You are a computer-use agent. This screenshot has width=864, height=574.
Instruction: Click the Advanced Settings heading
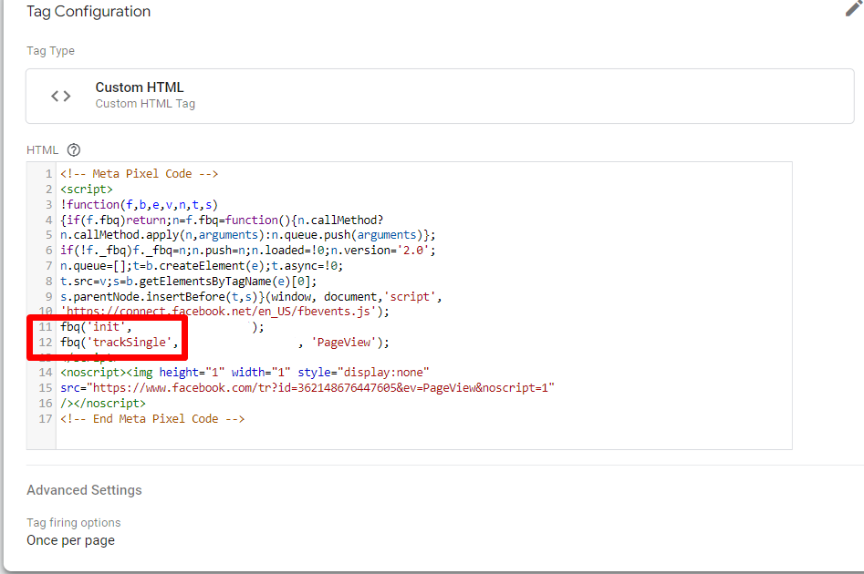[x=84, y=490]
